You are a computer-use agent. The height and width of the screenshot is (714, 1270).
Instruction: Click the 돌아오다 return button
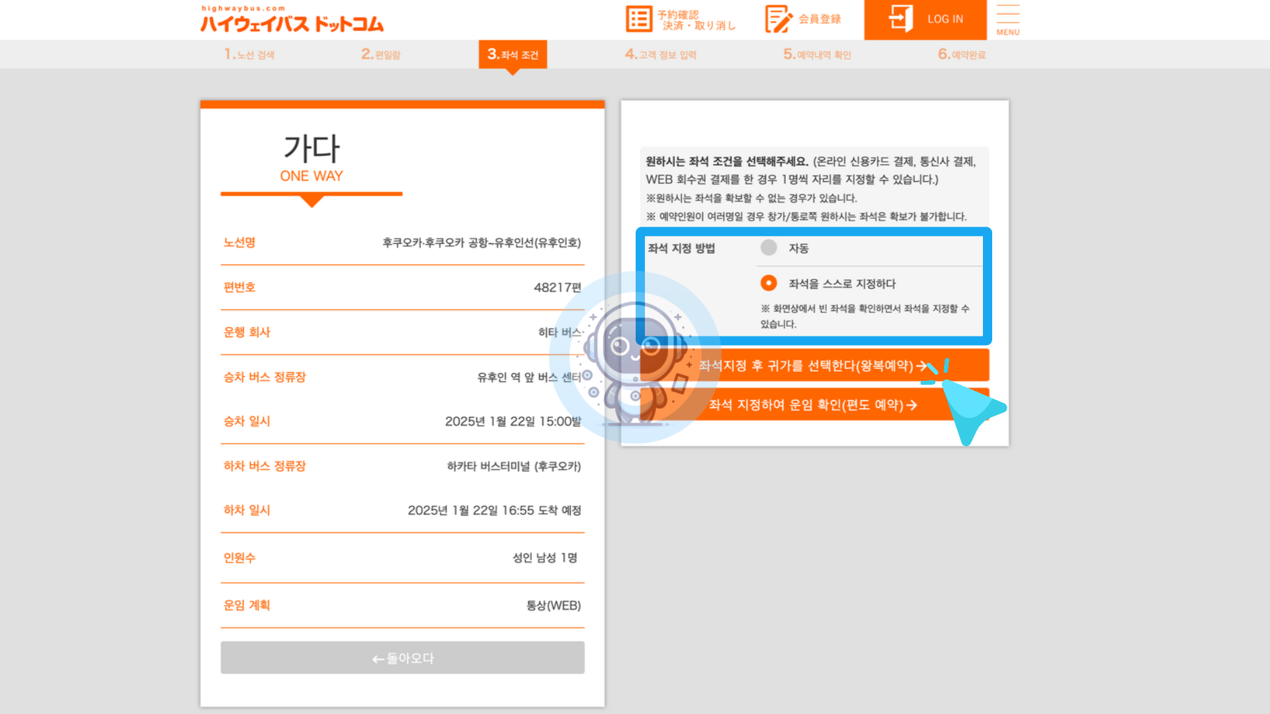click(402, 658)
